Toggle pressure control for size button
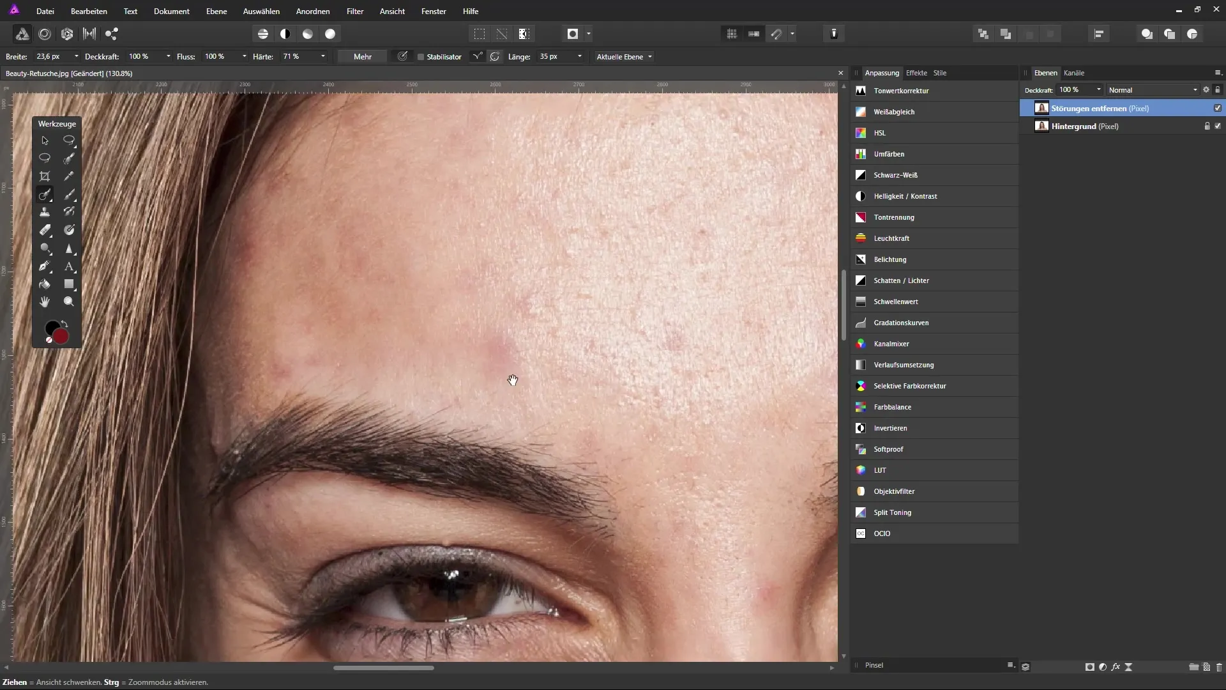This screenshot has height=690, width=1226. coord(402,56)
